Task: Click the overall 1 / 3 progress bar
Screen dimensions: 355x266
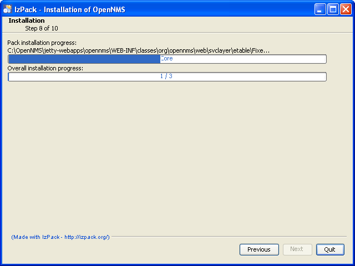Action: click(x=167, y=76)
